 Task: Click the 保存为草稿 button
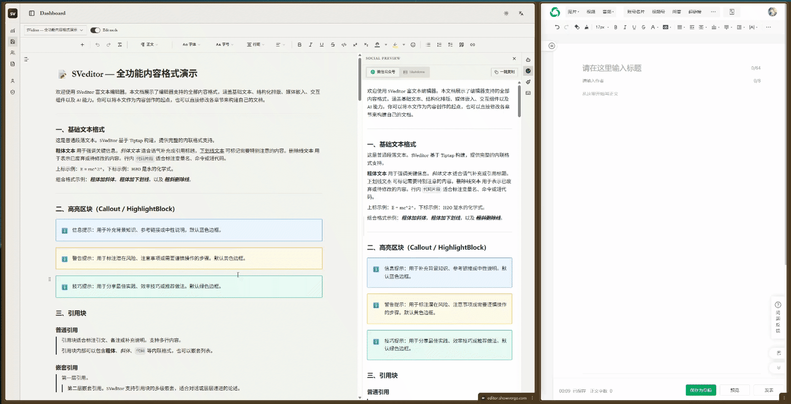tap(701, 391)
